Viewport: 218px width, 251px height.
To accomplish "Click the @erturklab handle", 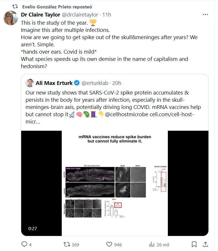I will [x=95, y=83].
